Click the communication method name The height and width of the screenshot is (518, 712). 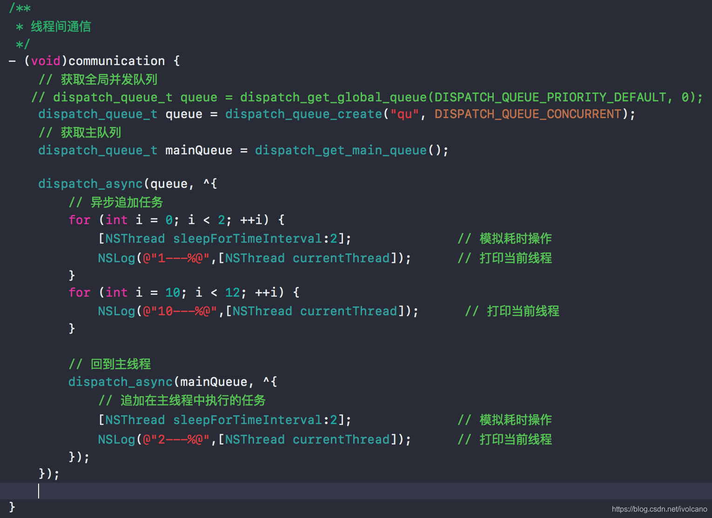click(x=116, y=61)
